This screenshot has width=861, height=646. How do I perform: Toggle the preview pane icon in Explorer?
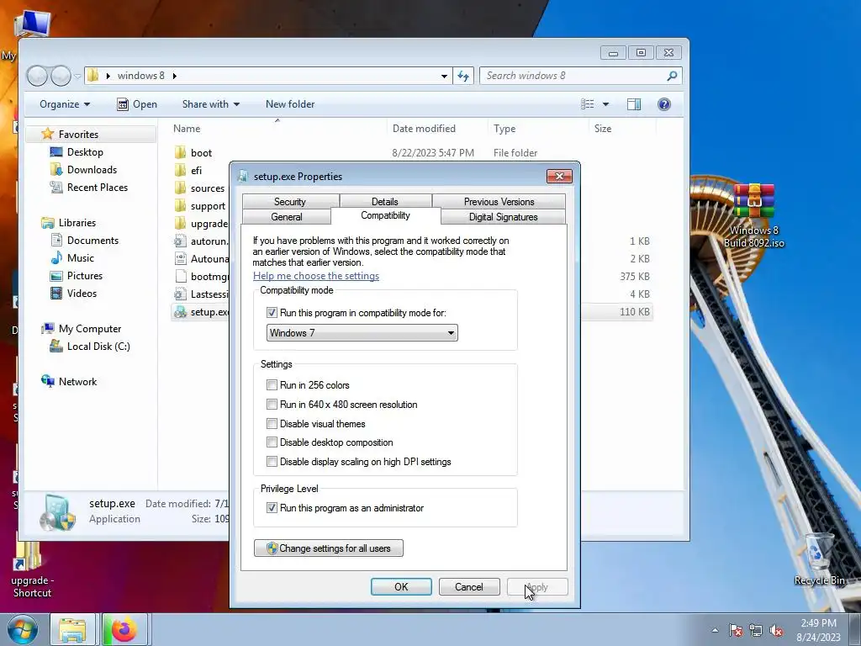coord(634,104)
